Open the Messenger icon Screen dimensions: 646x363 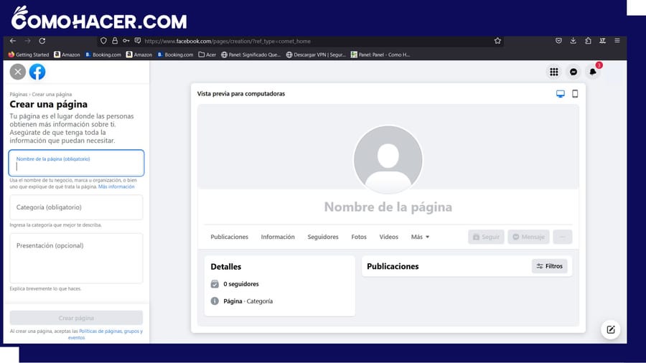pos(574,72)
